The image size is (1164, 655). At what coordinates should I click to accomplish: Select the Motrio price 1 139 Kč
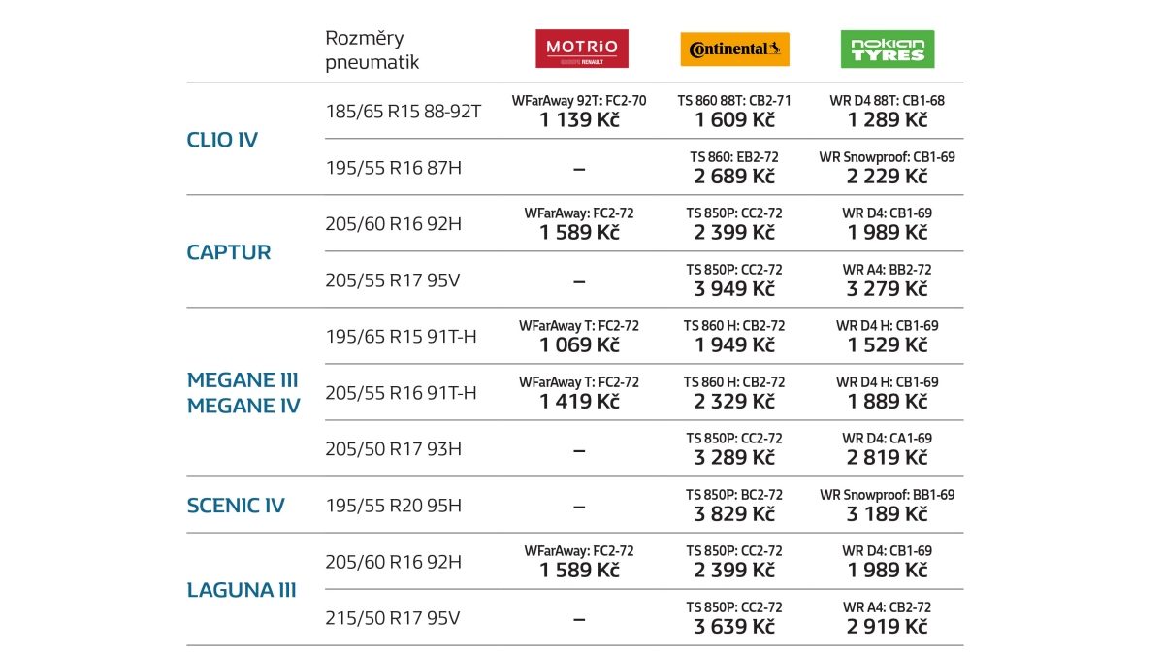[x=579, y=120]
